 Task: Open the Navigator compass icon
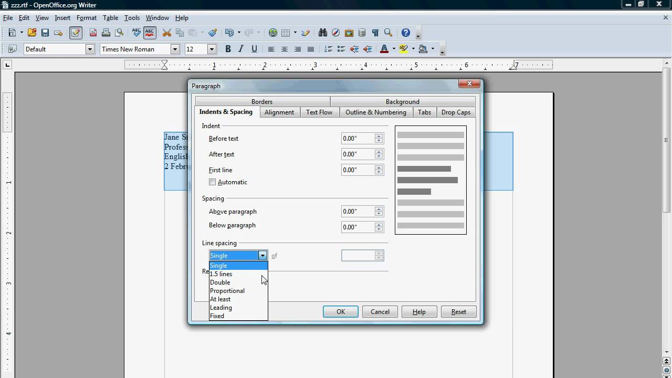tap(335, 33)
